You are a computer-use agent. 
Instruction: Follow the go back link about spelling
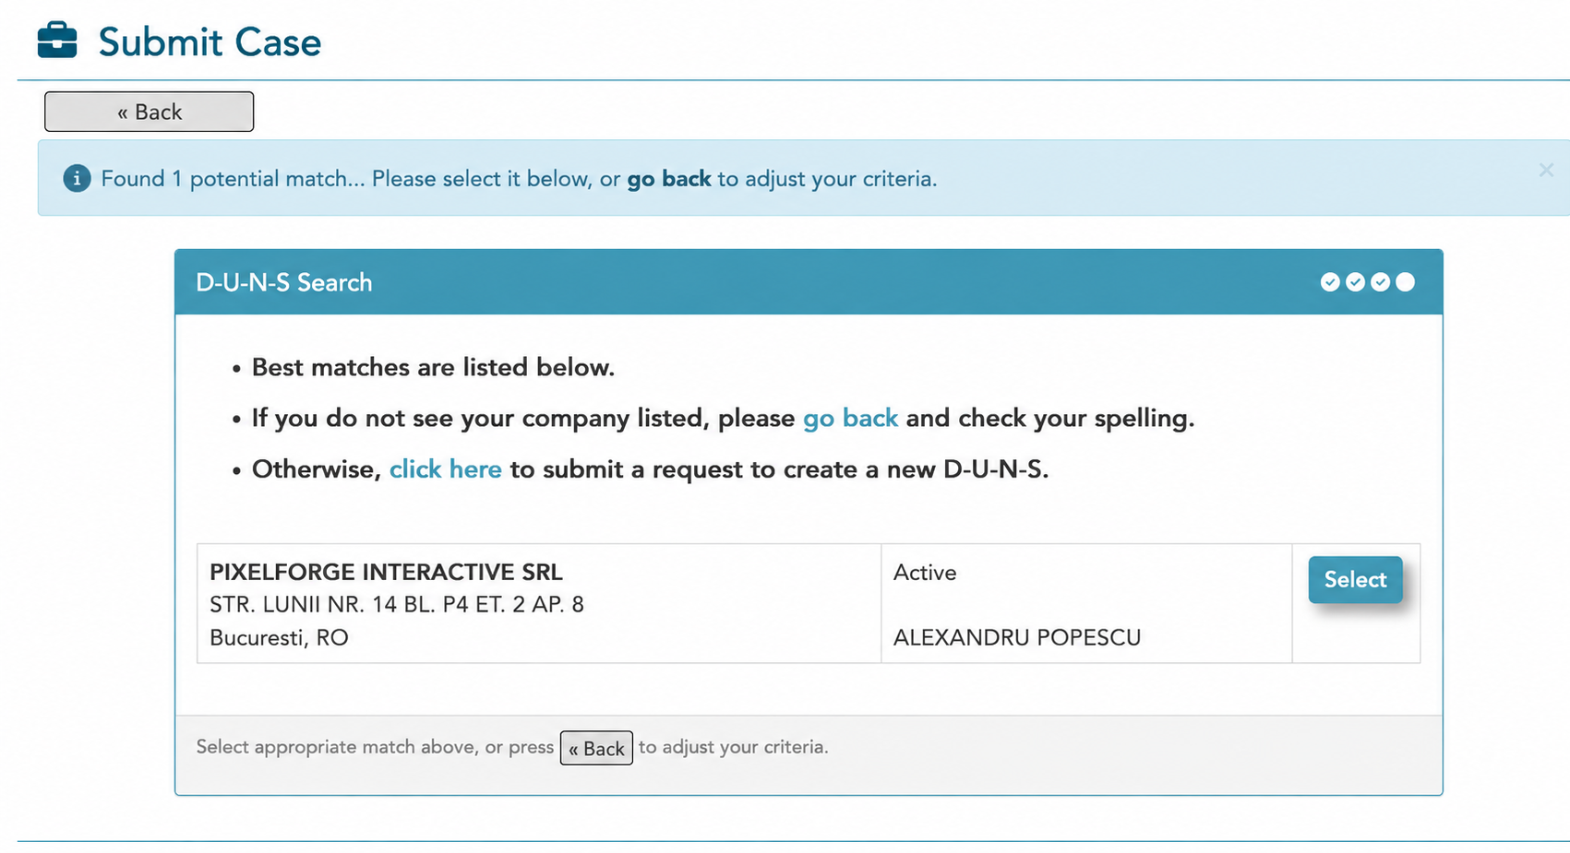coord(850,418)
